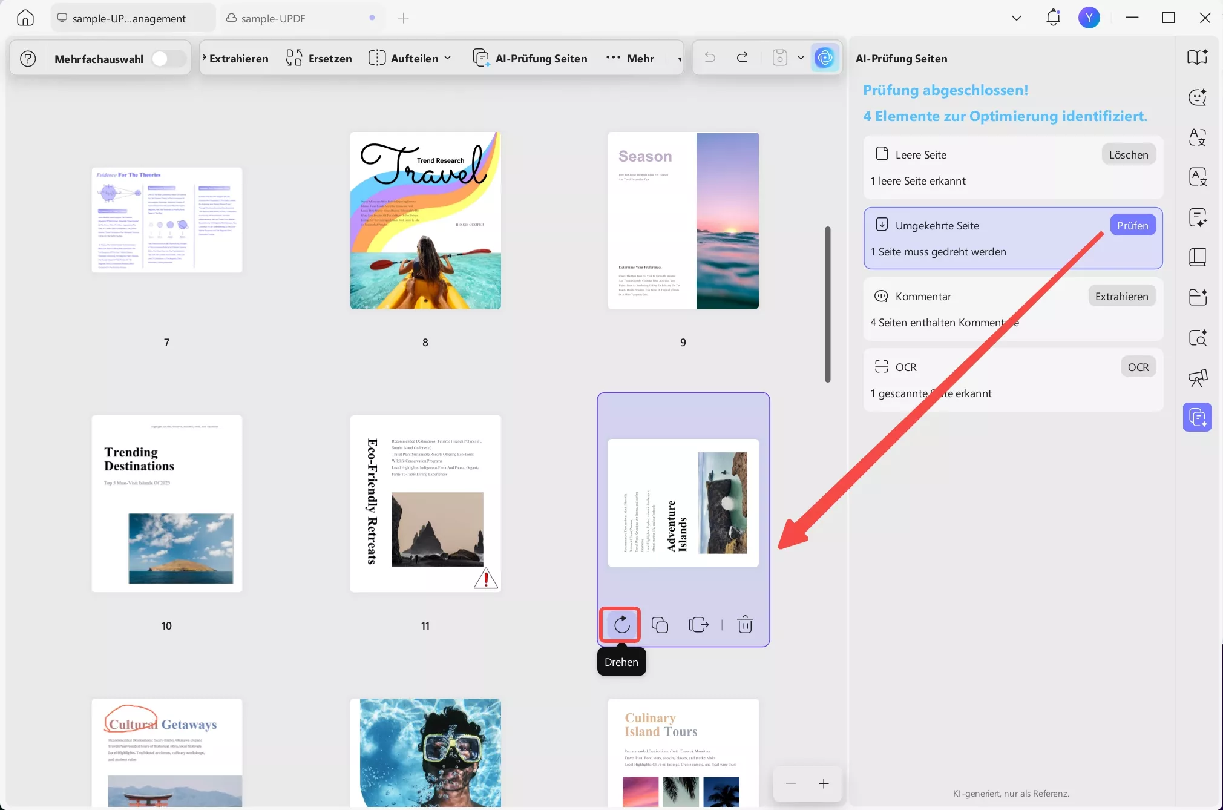This screenshot has width=1223, height=810.
Task: Select the Travel page 8 thumbnail
Action: tap(425, 221)
